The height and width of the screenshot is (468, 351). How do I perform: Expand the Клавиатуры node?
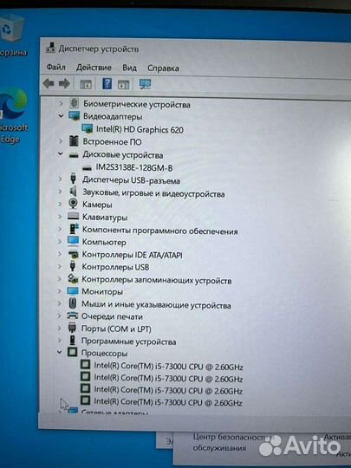pos(60,217)
